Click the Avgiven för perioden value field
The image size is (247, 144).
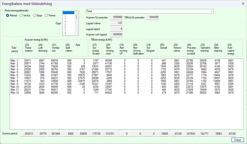click(116, 18)
